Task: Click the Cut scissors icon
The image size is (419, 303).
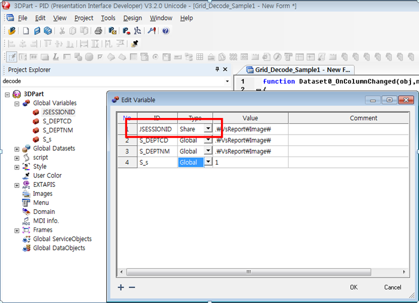Action: point(62,31)
